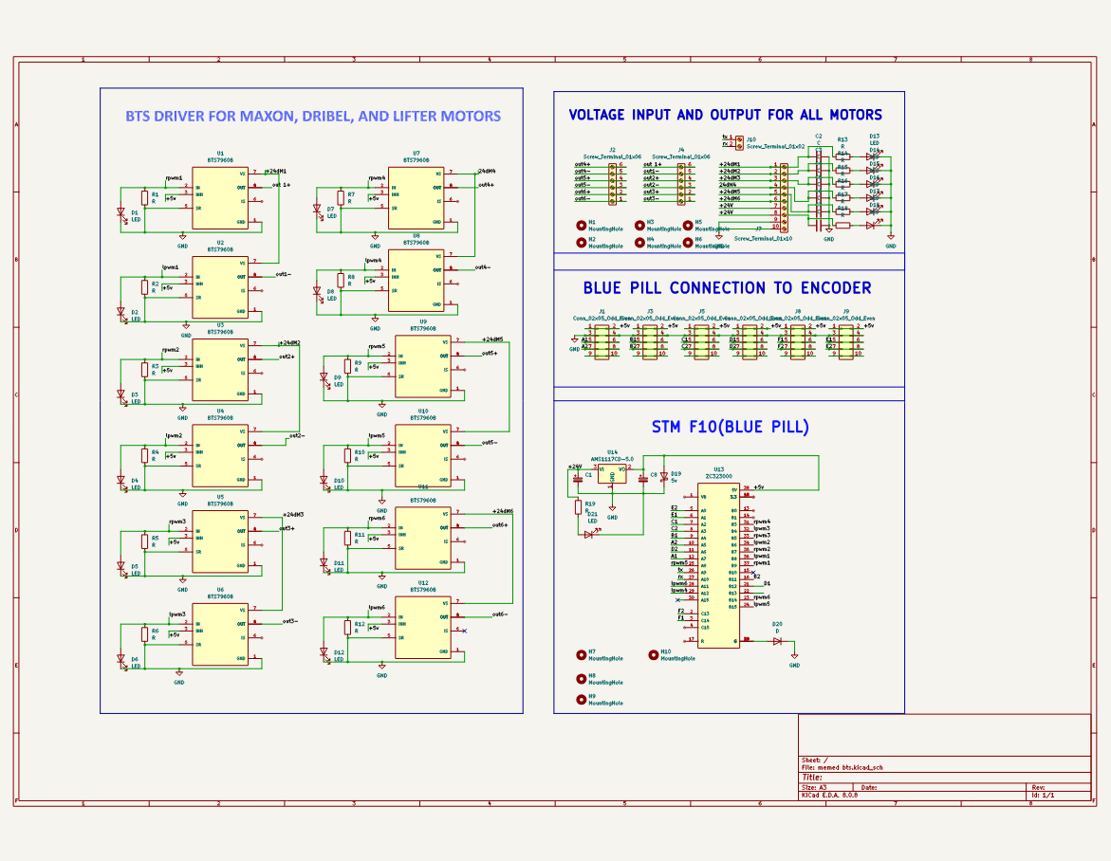Select the D19 5v zener diode
The image size is (1111, 861).
coord(663,478)
